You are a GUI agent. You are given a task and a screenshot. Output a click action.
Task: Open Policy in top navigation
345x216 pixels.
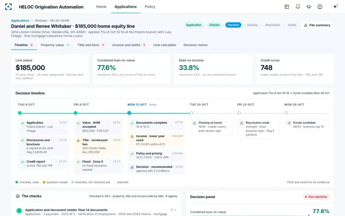pyautogui.click(x=150, y=7)
